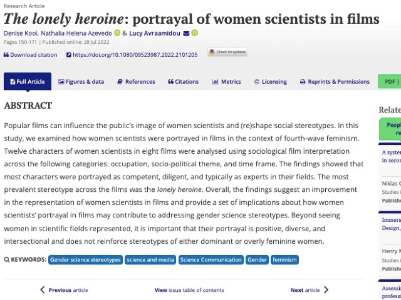Open the Figures & data tab
The width and height of the screenshot is (401, 300).
(81, 82)
